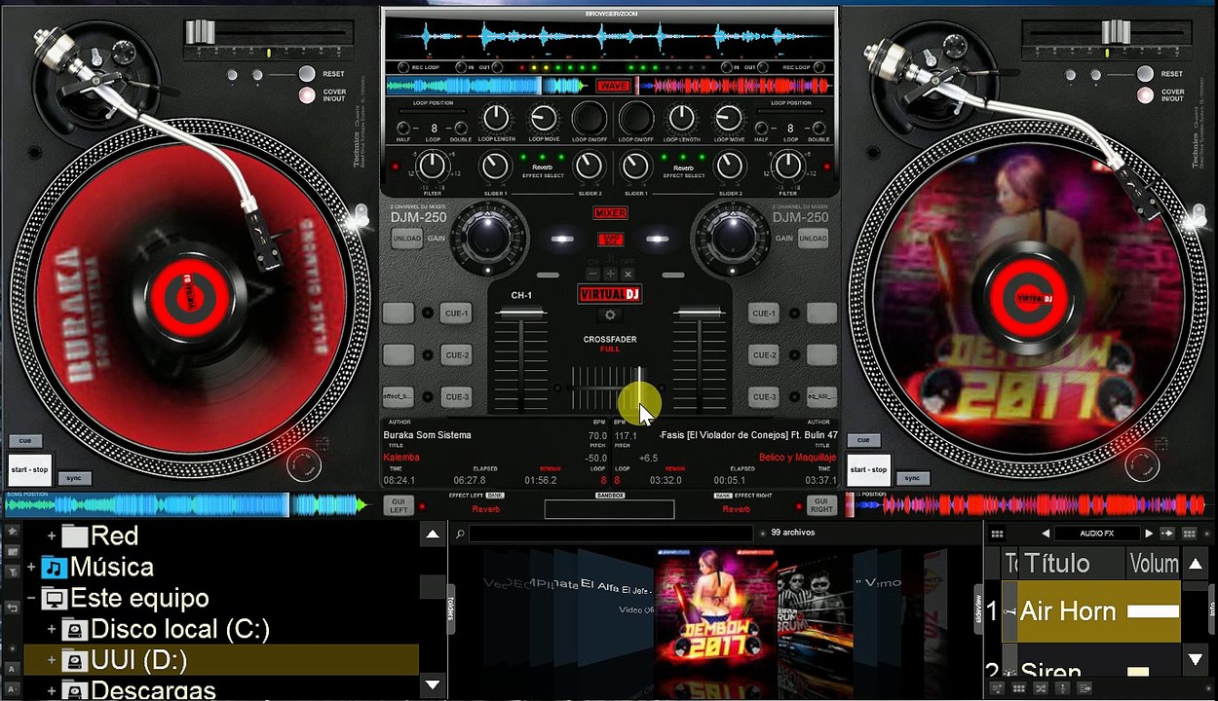
Task: Click the minus icon below Sandbox
Action: pyautogui.click(x=593, y=275)
